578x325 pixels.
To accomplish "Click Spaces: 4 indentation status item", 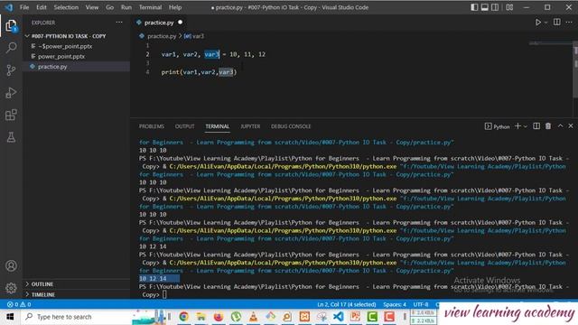I will tap(395, 305).
